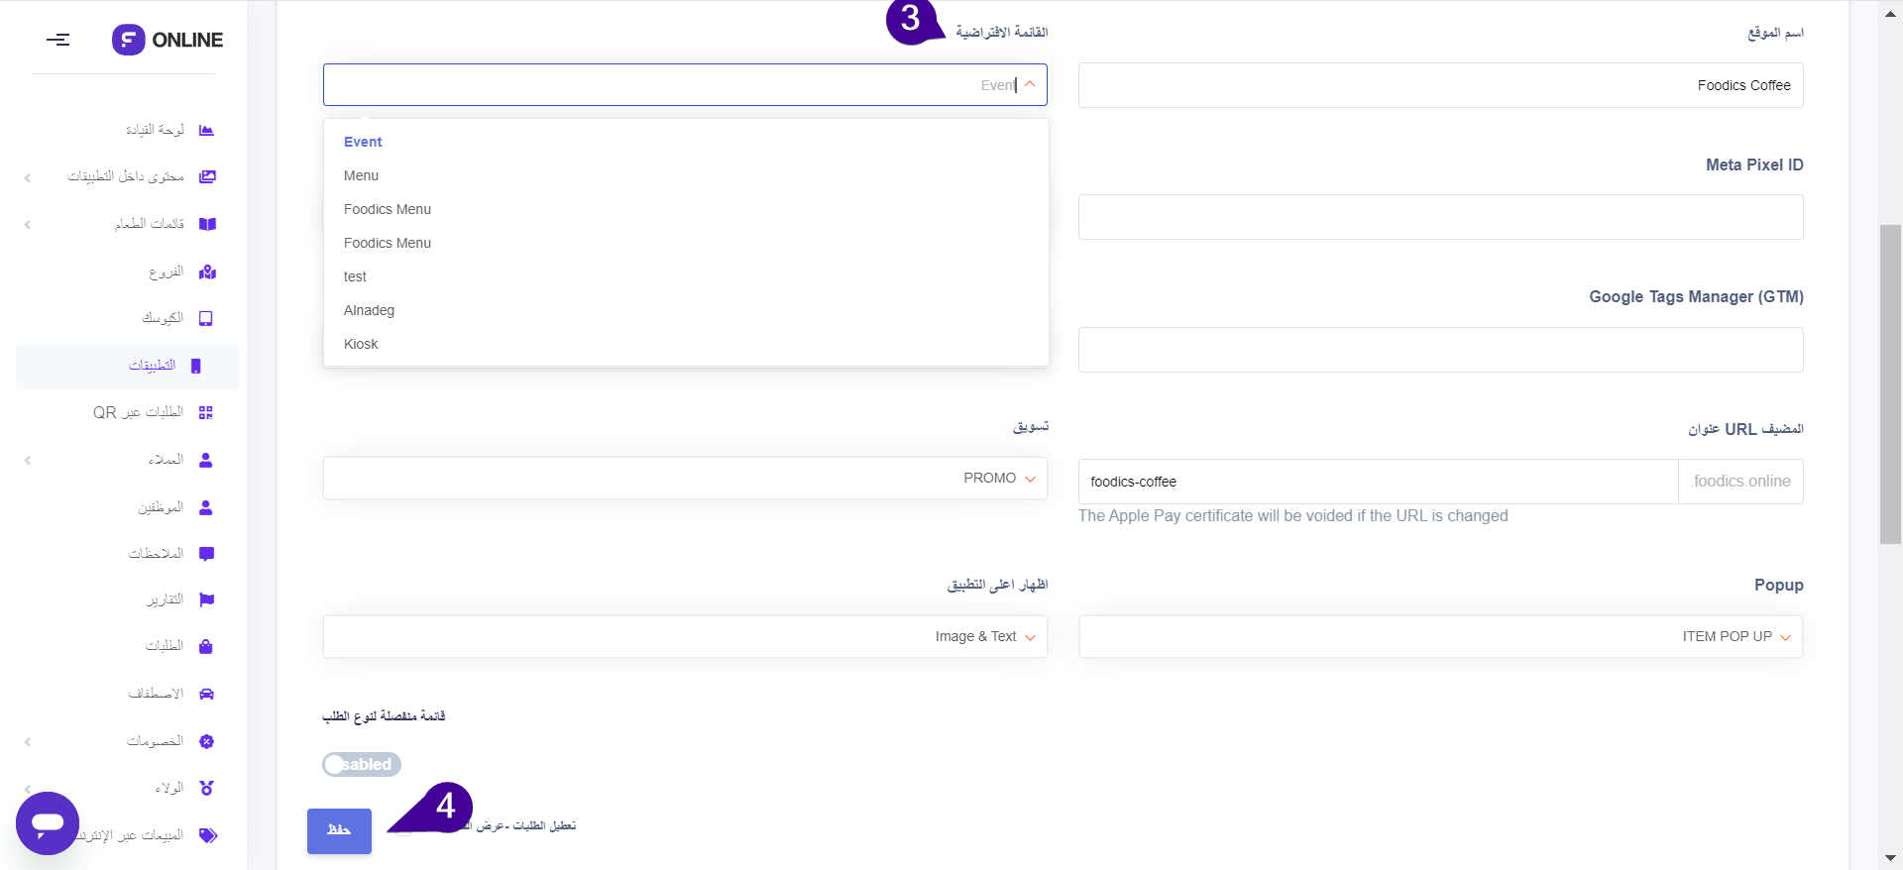The height and width of the screenshot is (870, 1903).
Task: Click the site name field Foodics Coffee
Action: click(x=1441, y=85)
